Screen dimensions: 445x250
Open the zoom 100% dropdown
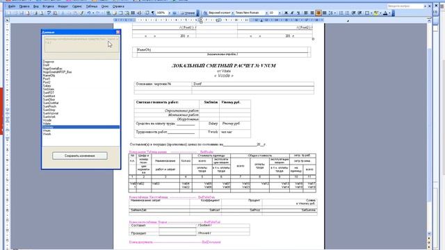pyautogui.click(x=170, y=13)
